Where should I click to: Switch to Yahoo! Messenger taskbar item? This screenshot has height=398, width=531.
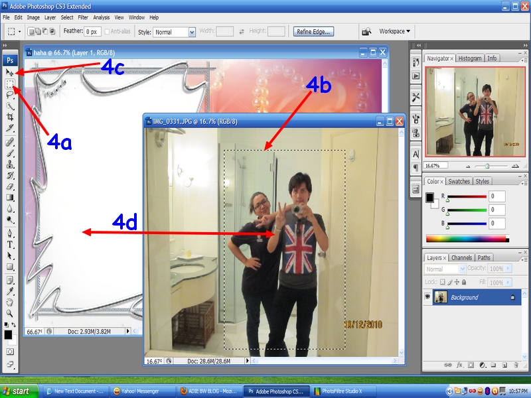[142, 391]
